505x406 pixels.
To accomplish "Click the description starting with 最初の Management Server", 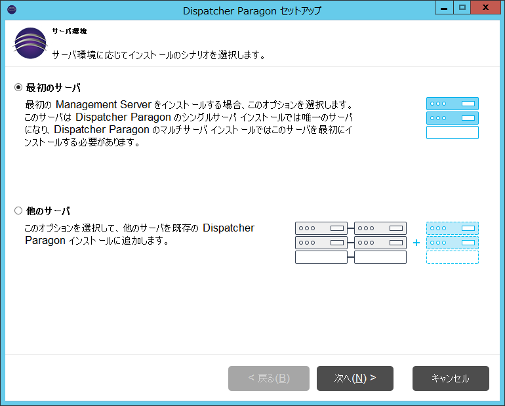I will click(x=189, y=123).
